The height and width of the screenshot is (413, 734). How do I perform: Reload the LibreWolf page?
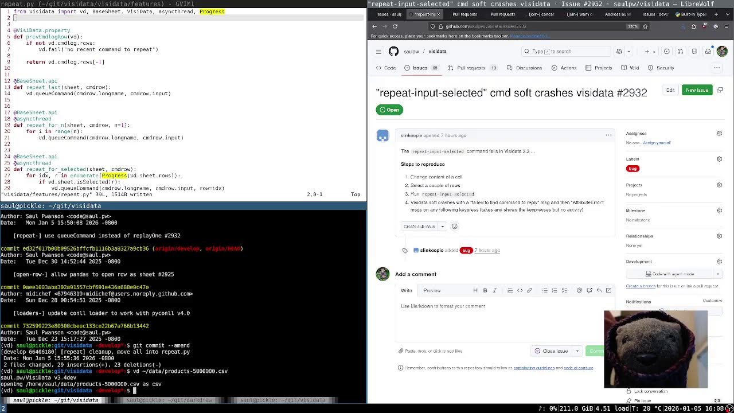coord(395,26)
